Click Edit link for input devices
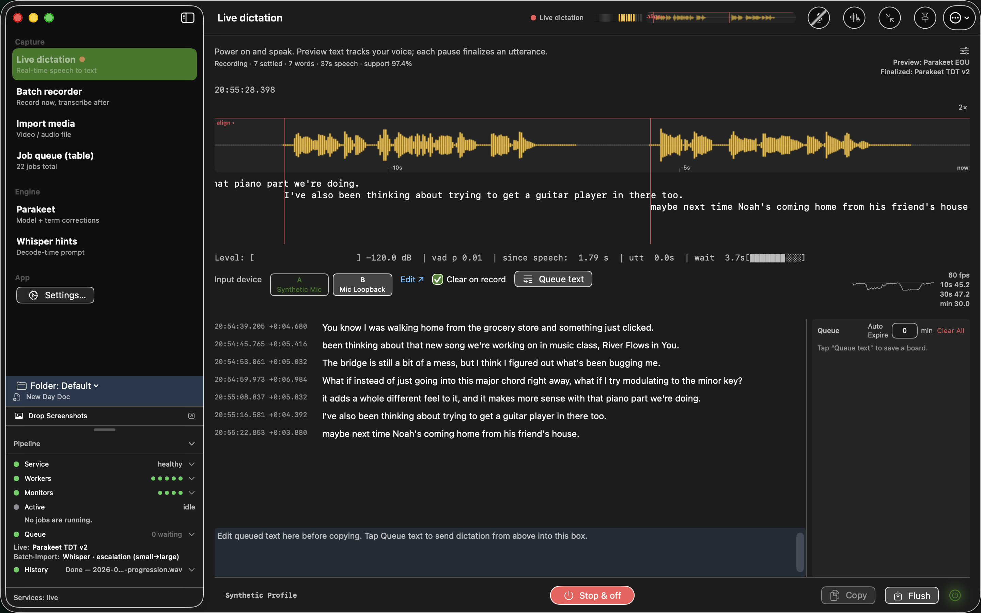 412,279
